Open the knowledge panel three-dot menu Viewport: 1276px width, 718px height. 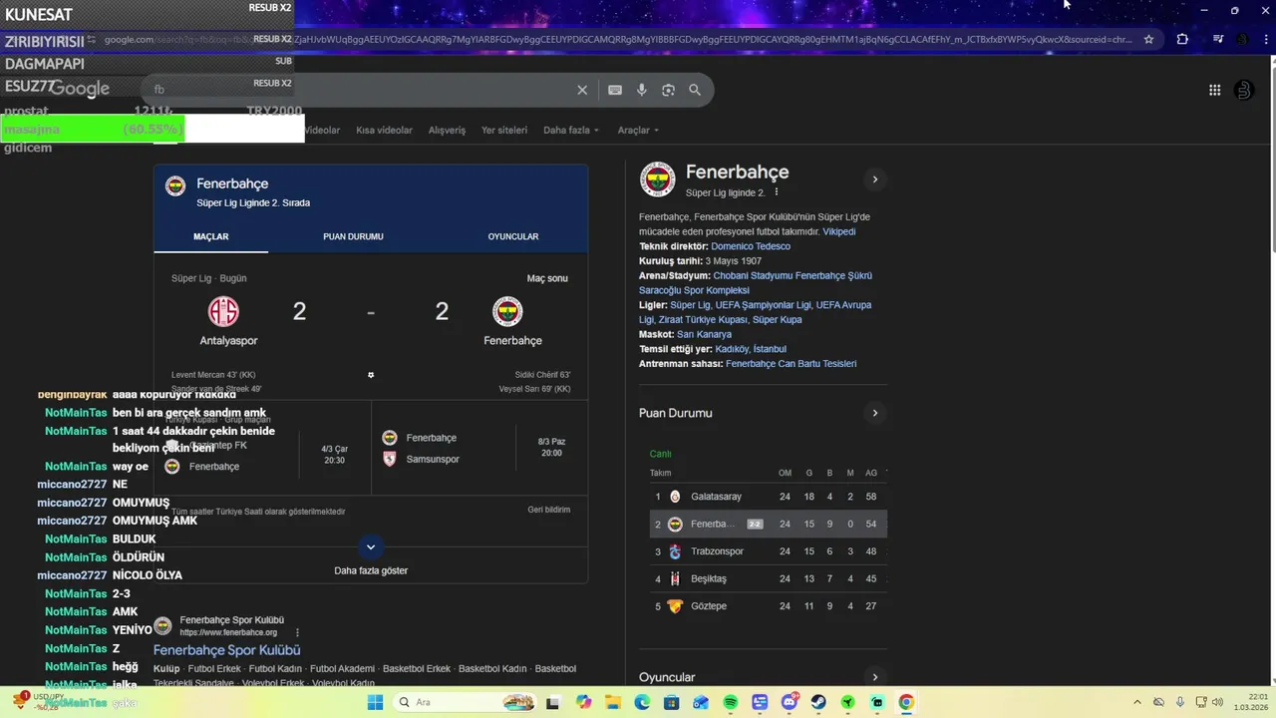coord(776,192)
